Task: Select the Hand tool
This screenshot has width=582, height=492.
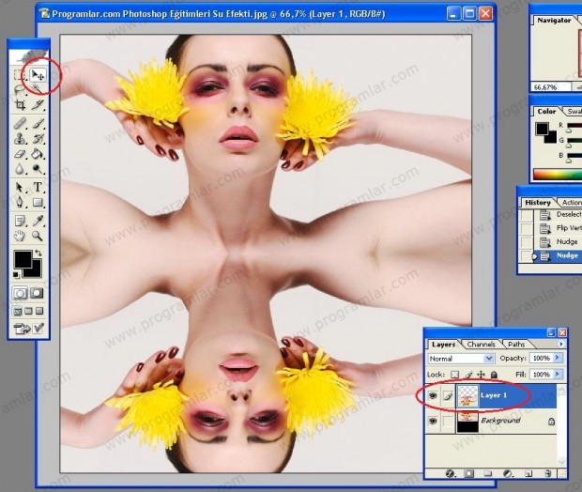Action: click(20, 236)
